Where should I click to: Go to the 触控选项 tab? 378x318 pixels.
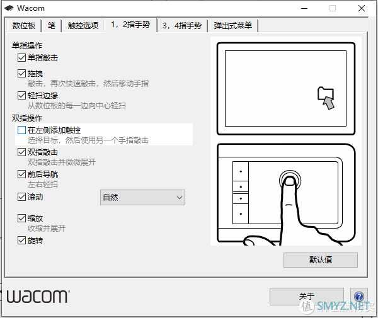[83, 26]
